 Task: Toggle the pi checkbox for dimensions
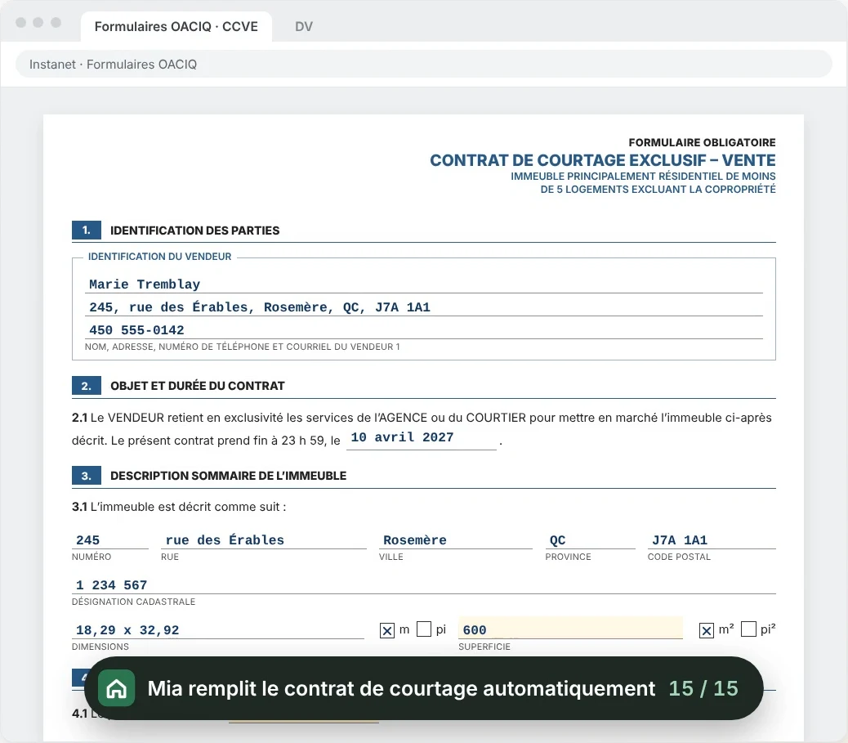[424, 629]
